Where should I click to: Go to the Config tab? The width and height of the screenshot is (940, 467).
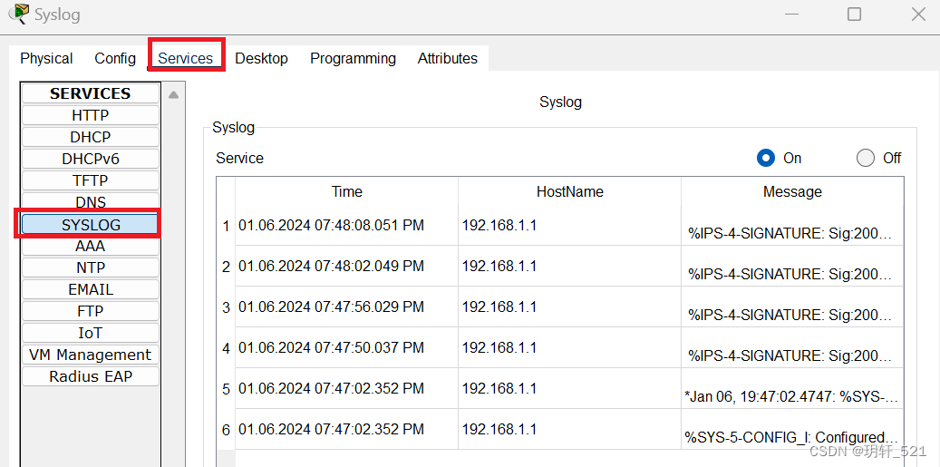coord(115,58)
